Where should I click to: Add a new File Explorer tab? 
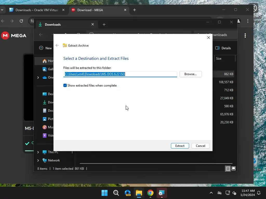[x=104, y=25]
